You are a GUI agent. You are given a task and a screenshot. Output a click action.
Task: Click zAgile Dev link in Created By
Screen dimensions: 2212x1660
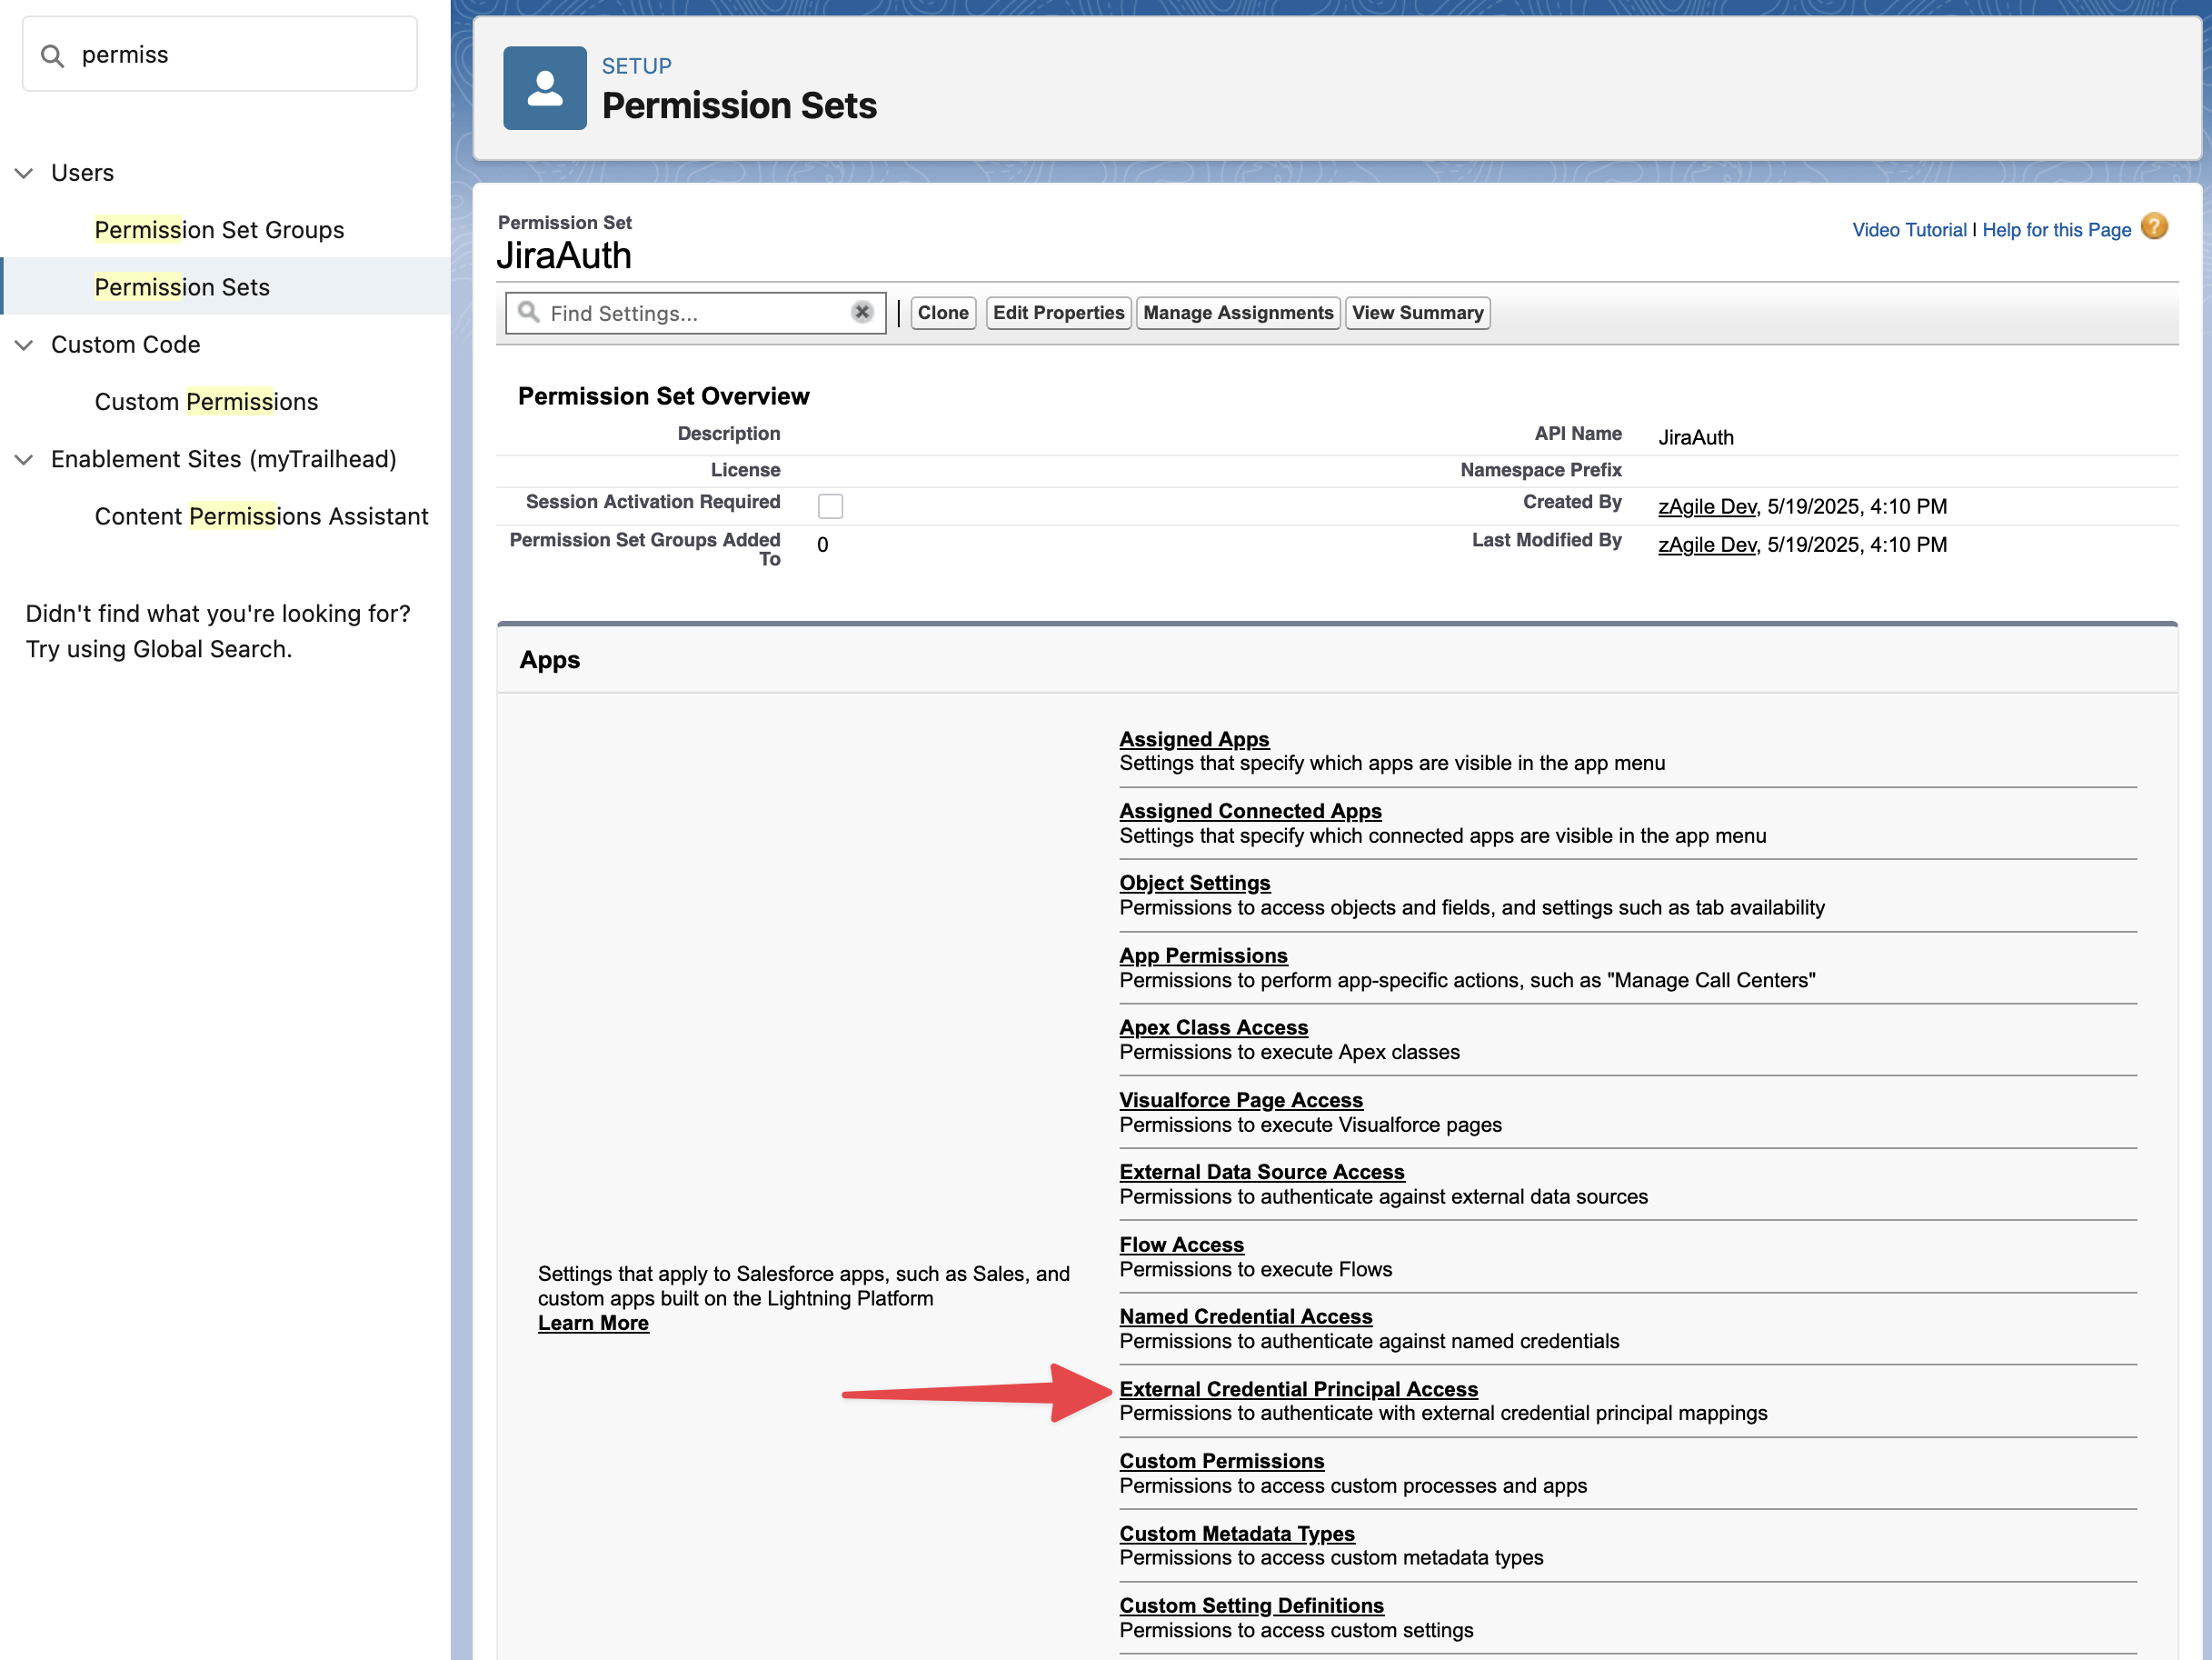(x=1706, y=506)
